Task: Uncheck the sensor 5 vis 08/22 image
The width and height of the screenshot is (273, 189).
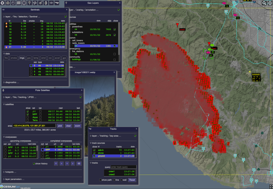Action: pyautogui.click(x=31, y=65)
